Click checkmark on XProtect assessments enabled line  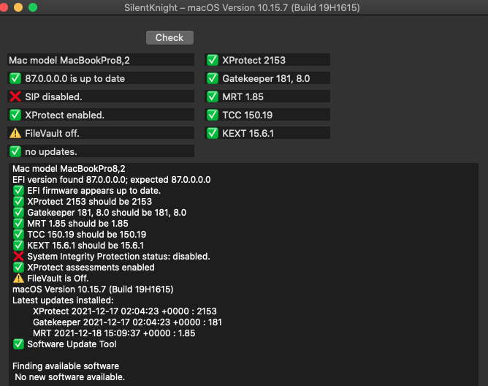tap(19, 268)
